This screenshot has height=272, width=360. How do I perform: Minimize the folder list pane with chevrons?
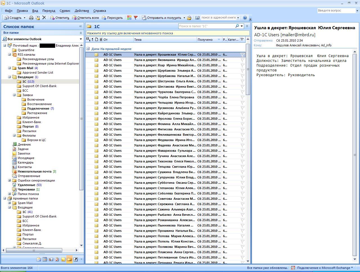tap(80, 26)
